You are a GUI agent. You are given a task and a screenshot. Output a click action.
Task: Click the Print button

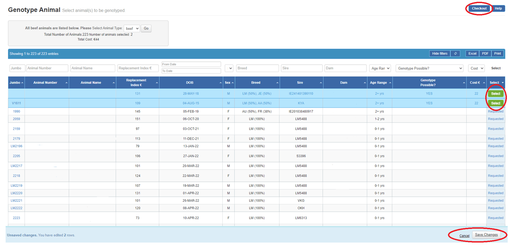click(x=497, y=53)
